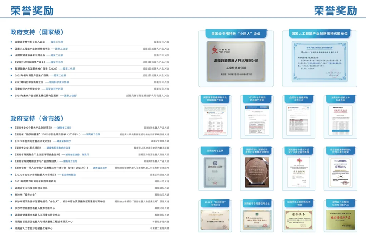Click 2024年未来产业创新发展优秀典型案例 row
This screenshot has height=241, width=366.
click(90, 95)
